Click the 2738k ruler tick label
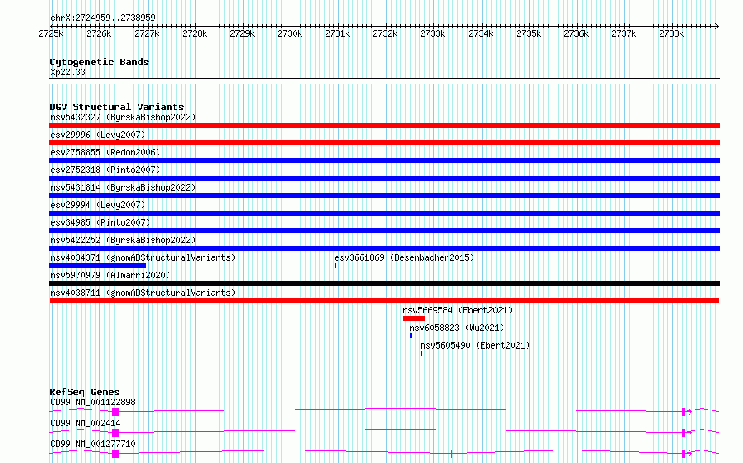 click(671, 33)
